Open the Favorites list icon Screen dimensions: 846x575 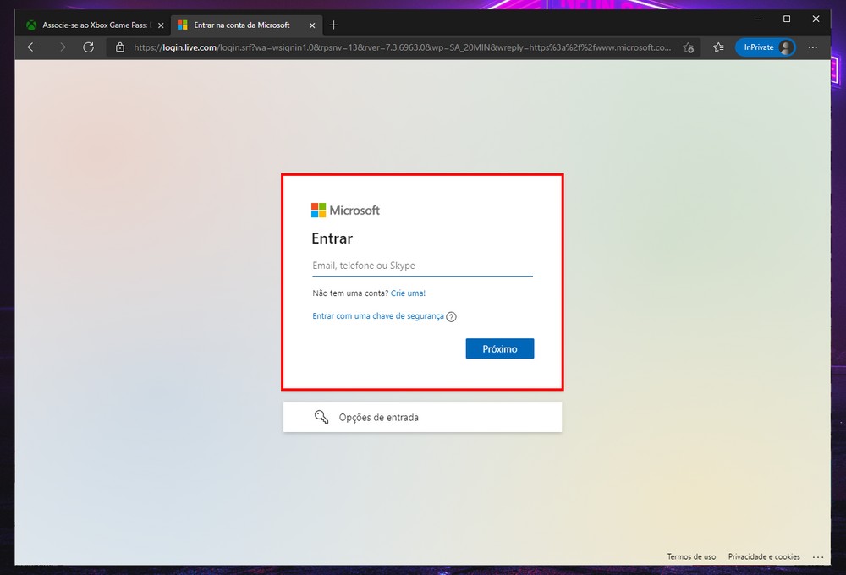click(718, 47)
